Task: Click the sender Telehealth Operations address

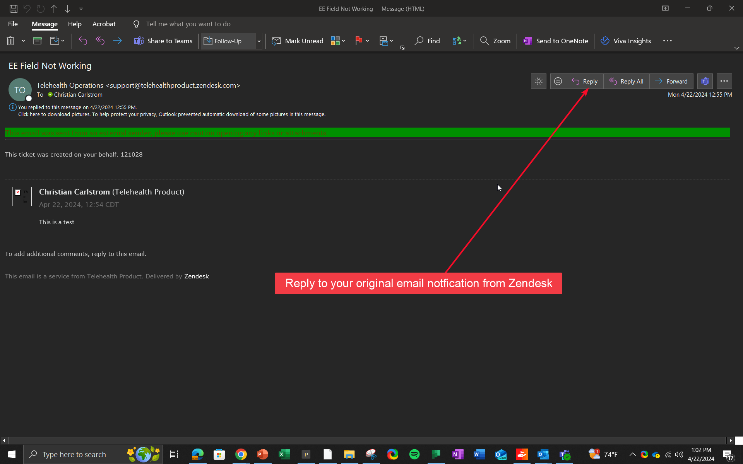Action: (x=139, y=85)
